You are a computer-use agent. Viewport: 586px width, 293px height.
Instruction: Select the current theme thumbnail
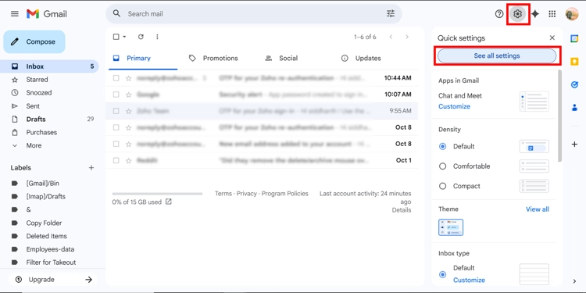pos(451,227)
